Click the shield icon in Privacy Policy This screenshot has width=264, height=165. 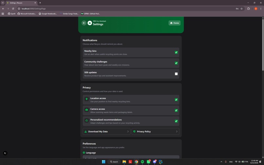click(x=134, y=132)
